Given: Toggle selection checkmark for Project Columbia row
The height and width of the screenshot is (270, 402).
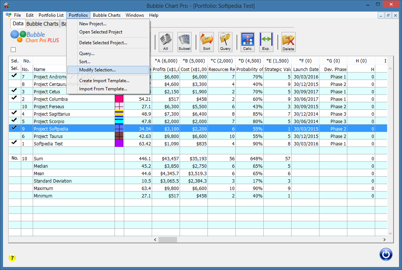Looking at the screenshot, I should 15,99.
